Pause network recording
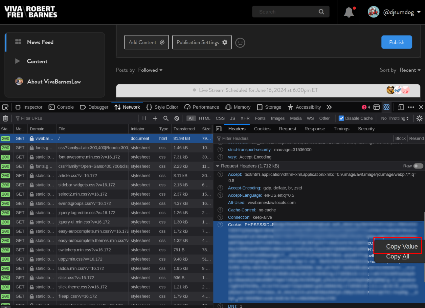This screenshot has height=308, width=425. coord(144,118)
